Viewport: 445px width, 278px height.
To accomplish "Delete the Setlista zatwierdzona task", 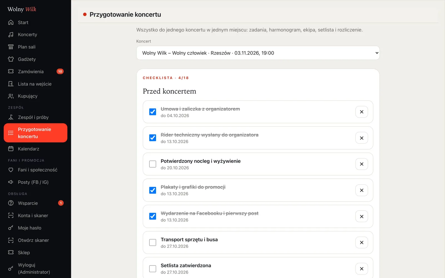I will [x=362, y=269].
